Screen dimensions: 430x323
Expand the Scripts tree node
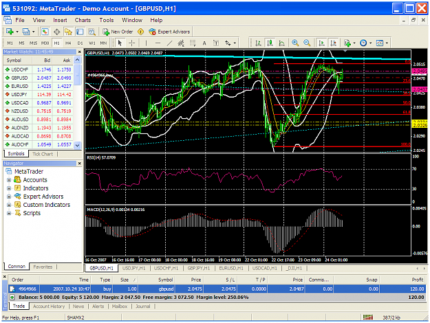(9, 213)
